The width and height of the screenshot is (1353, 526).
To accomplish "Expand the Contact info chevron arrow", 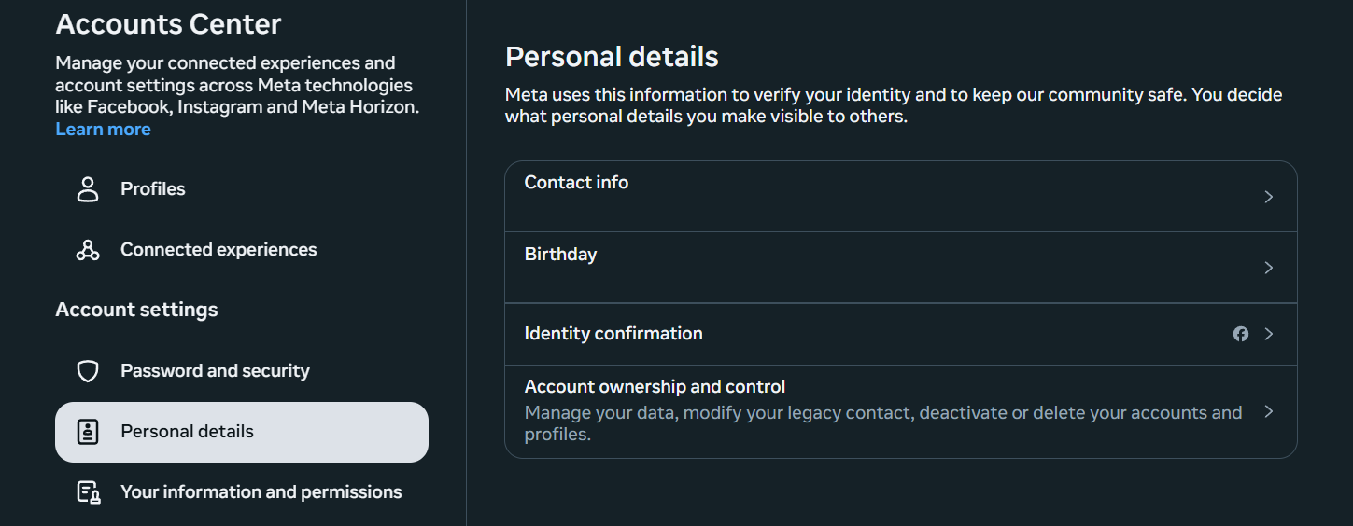I will tap(1268, 197).
